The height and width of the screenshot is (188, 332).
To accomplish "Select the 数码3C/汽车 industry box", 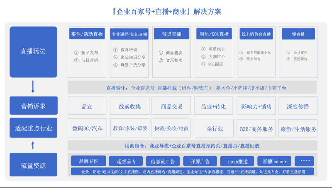I will point(87,128).
